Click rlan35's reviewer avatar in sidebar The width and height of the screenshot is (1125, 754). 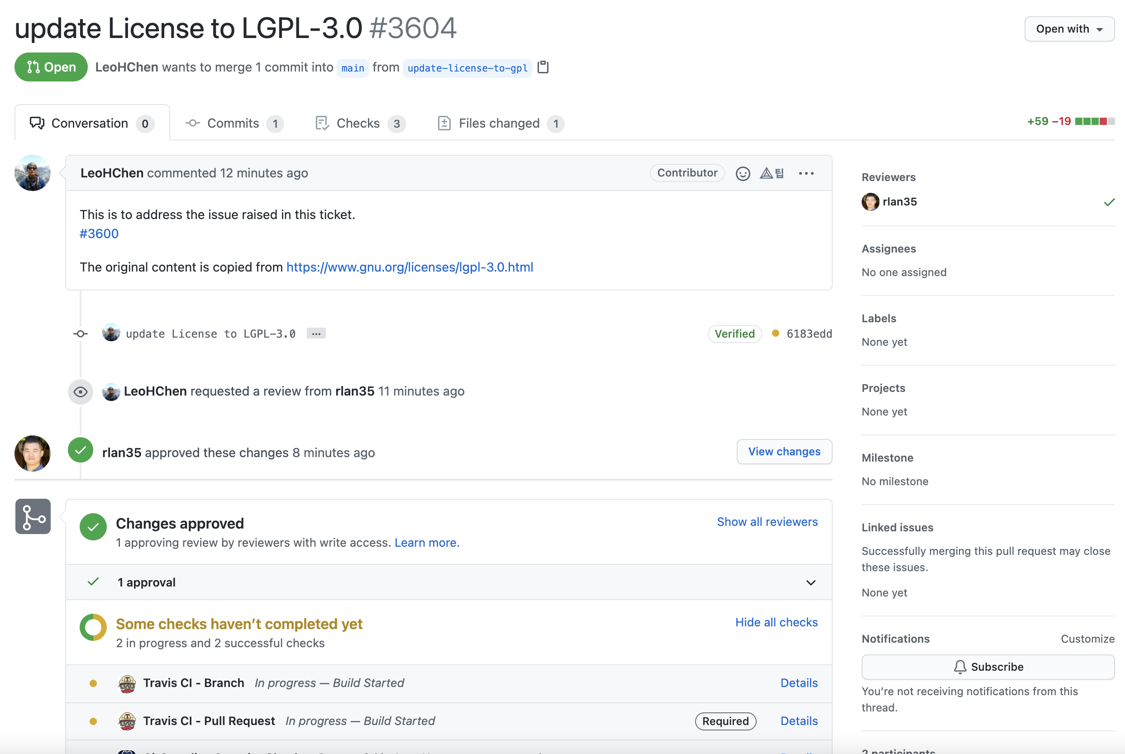[x=870, y=202]
